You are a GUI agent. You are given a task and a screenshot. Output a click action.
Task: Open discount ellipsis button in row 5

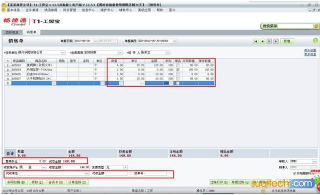(x=171, y=83)
